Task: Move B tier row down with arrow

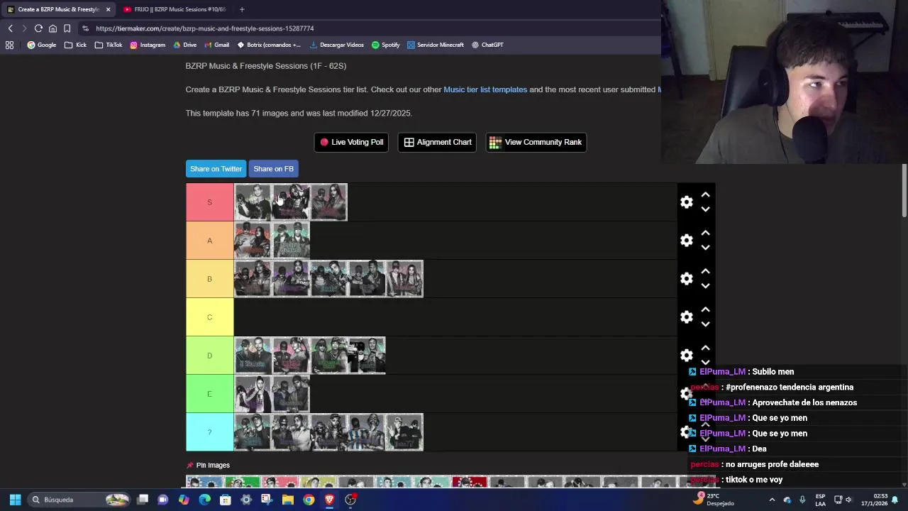Action: pos(705,286)
